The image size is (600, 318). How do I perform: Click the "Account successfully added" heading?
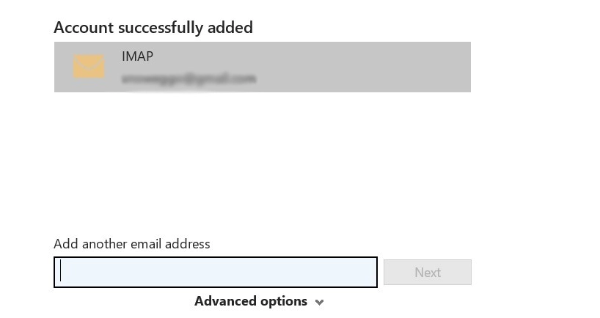(x=153, y=27)
